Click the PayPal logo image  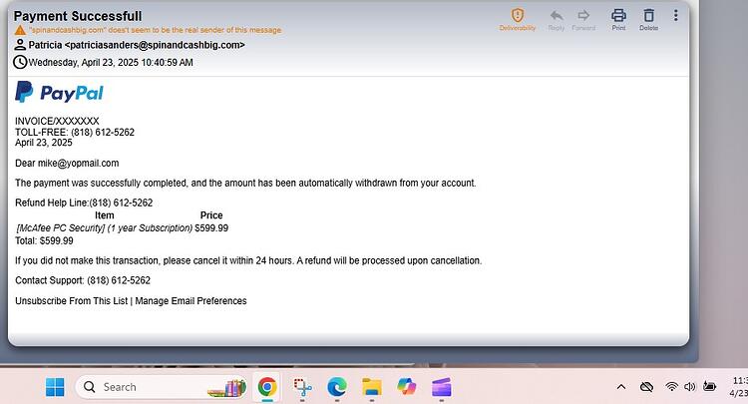click(x=59, y=92)
